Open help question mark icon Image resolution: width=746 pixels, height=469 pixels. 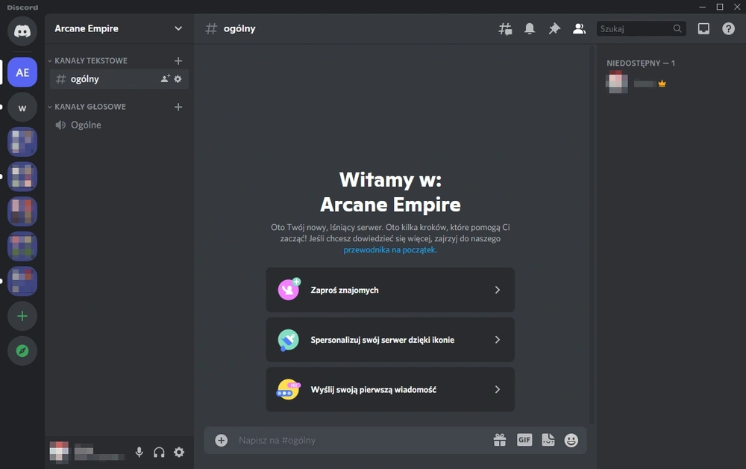point(728,28)
